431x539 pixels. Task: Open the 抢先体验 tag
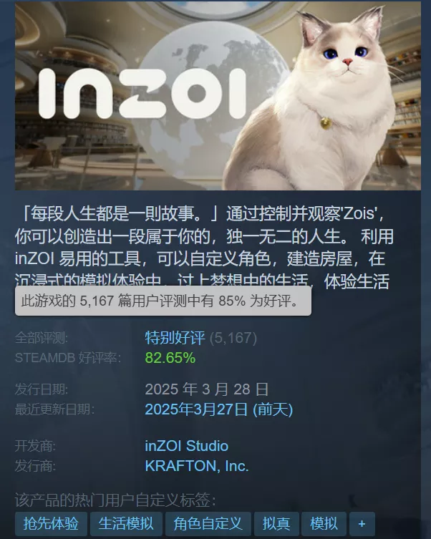pos(51,523)
